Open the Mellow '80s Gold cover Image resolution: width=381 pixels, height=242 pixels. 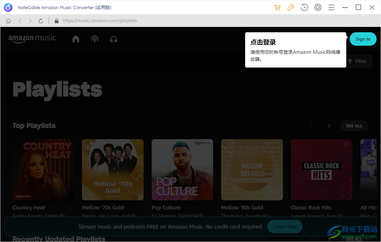tap(252, 170)
